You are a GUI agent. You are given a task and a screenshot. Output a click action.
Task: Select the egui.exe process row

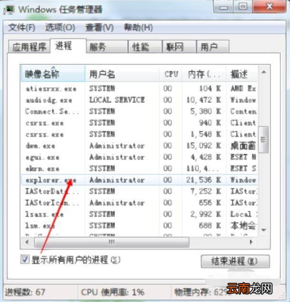click(139, 157)
